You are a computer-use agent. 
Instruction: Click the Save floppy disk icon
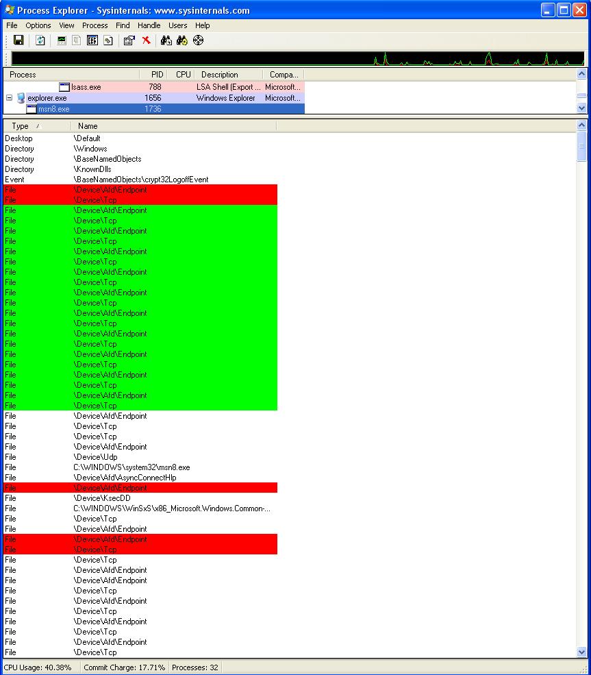click(x=18, y=40)
